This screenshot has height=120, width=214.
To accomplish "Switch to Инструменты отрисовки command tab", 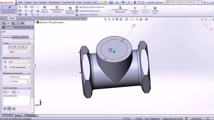I will 57,18.
